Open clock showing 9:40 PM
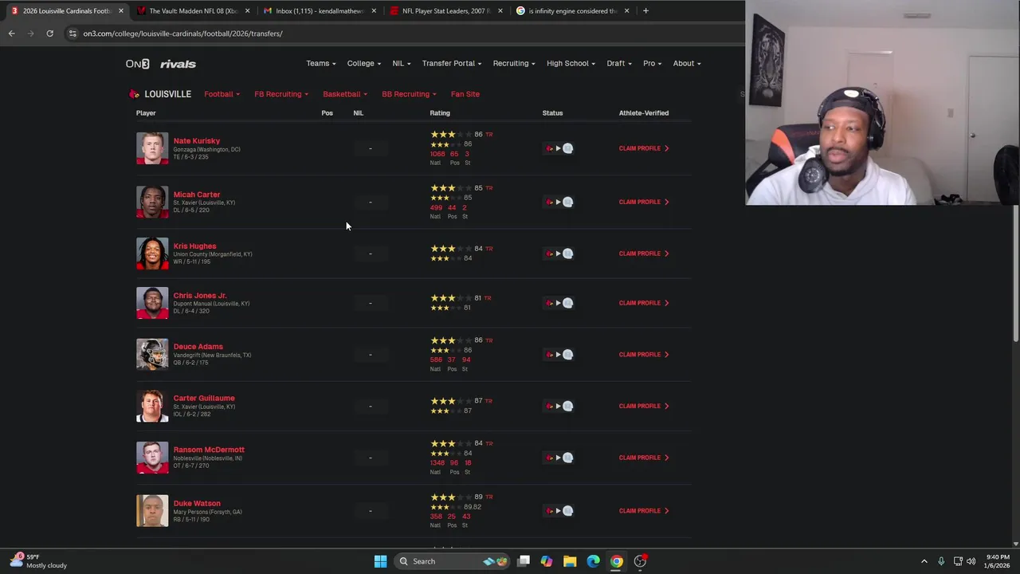The width and height of the screenshot is (1020, 574). (x=998, y=561)
